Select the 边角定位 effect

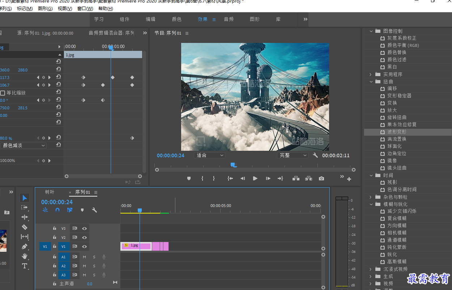pyautogui.click(x=397, y=154)
